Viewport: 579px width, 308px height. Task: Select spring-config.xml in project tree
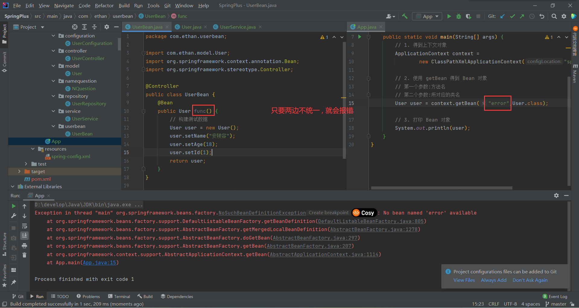point(71,156)
